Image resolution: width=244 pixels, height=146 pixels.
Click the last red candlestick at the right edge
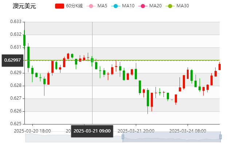(x=219, y=67)
